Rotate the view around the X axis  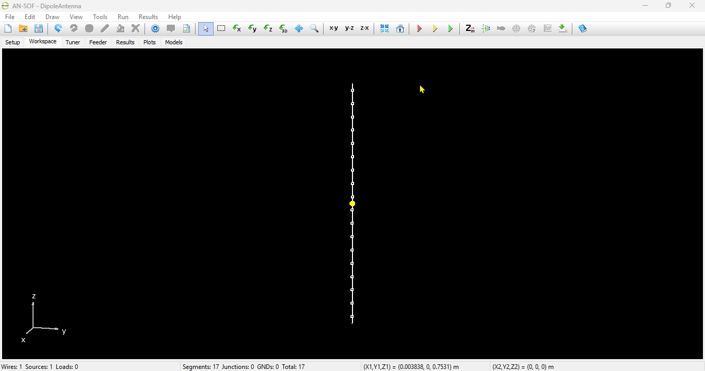[237, 29]
